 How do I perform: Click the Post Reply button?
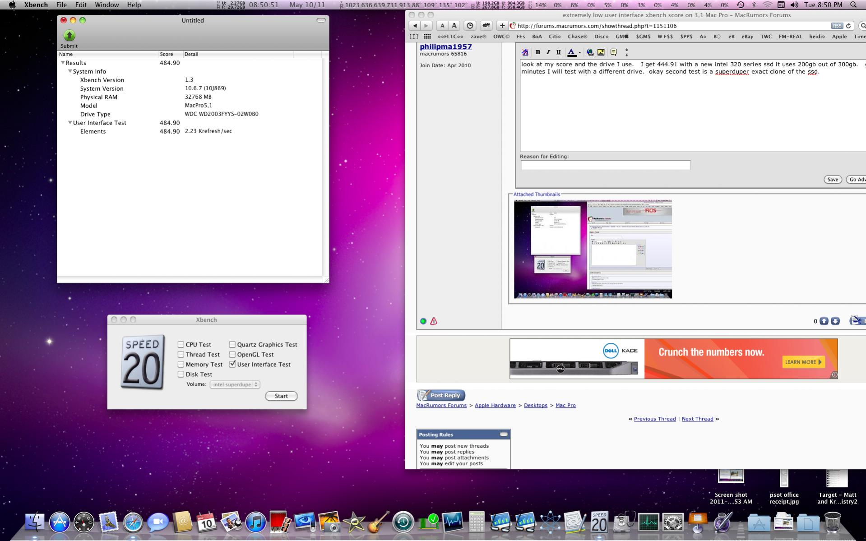tap(441, 395)
